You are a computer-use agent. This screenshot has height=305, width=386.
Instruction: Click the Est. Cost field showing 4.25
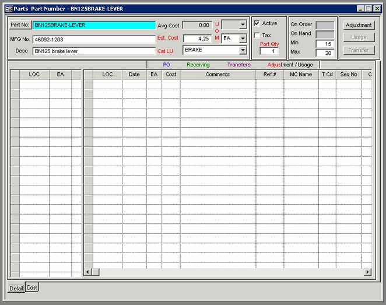coord(197,38)
